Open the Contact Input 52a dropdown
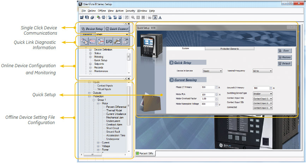306x163 pixels. tap(263, 99)
